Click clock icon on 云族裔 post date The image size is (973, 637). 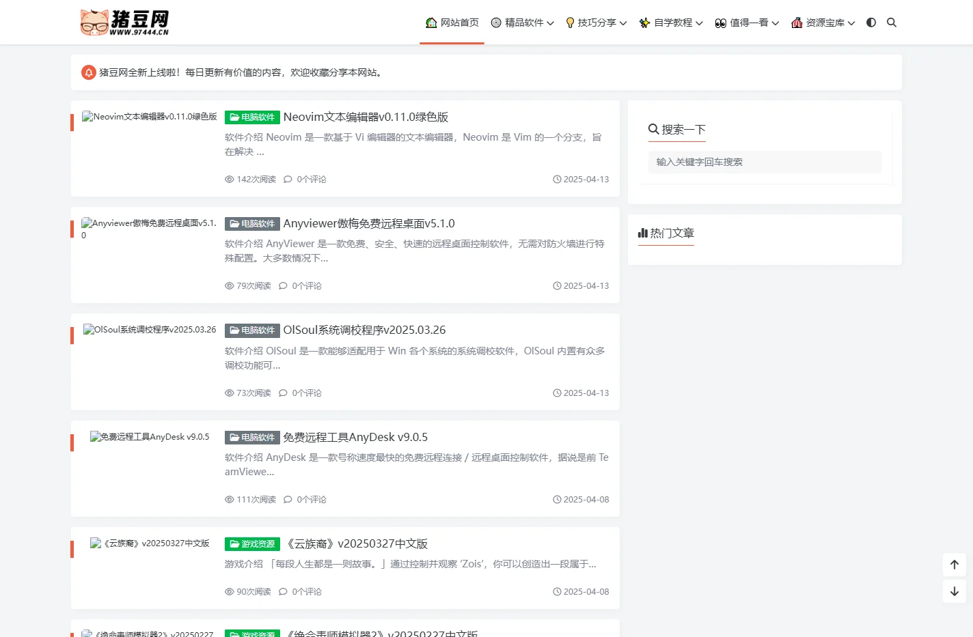557,592
